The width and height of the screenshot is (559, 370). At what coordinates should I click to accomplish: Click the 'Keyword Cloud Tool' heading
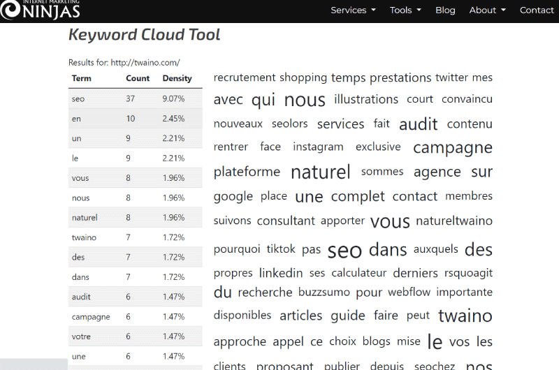(x=145, y=35)
